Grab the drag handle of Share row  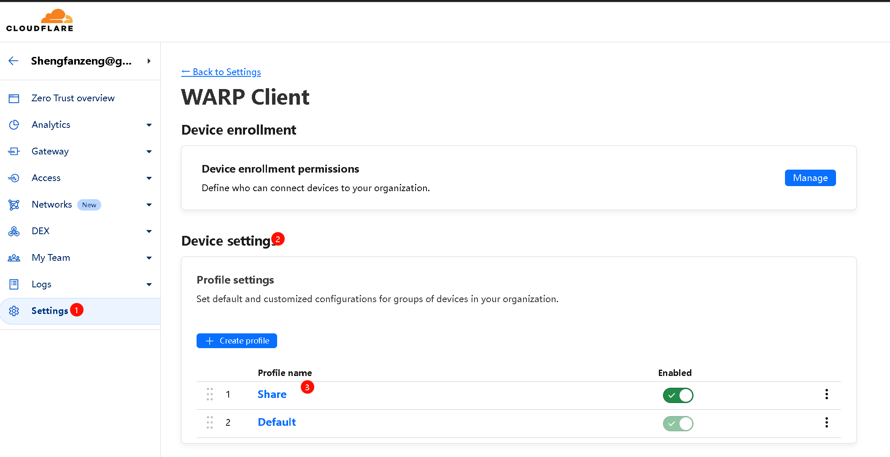210,394
